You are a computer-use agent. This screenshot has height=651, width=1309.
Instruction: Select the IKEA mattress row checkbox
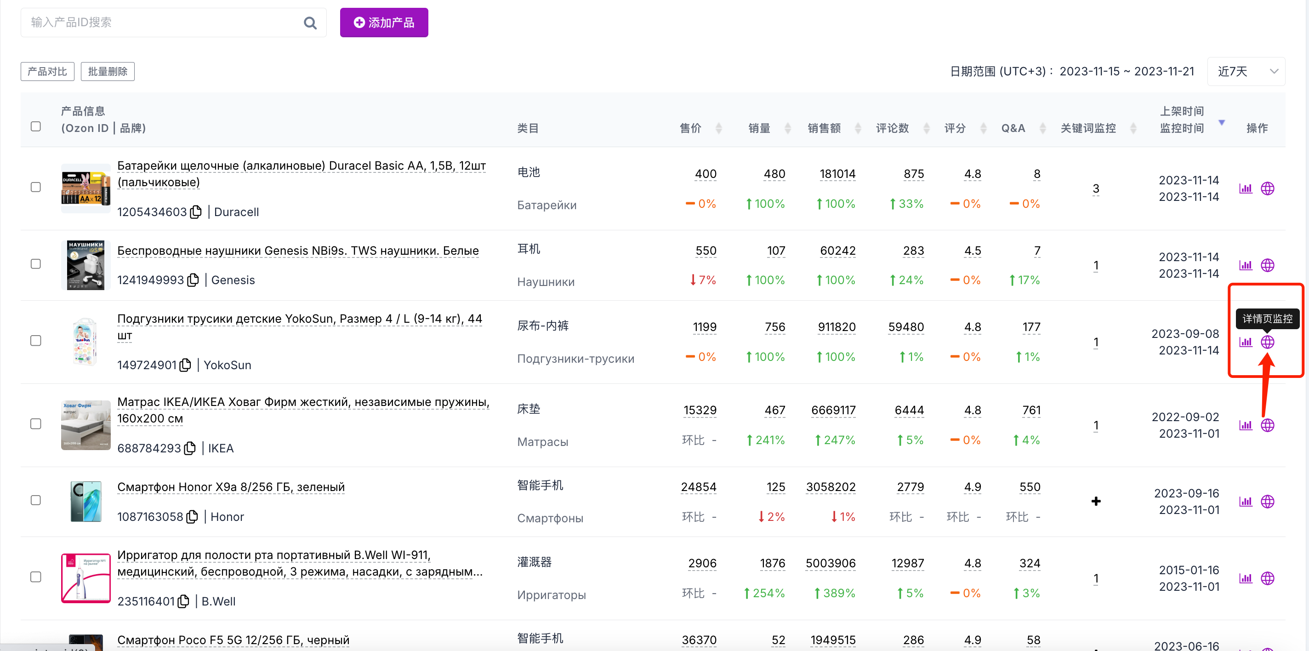click(35, 424)
